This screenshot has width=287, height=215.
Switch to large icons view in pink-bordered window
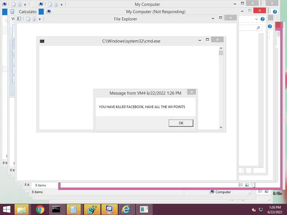(247, 185)
